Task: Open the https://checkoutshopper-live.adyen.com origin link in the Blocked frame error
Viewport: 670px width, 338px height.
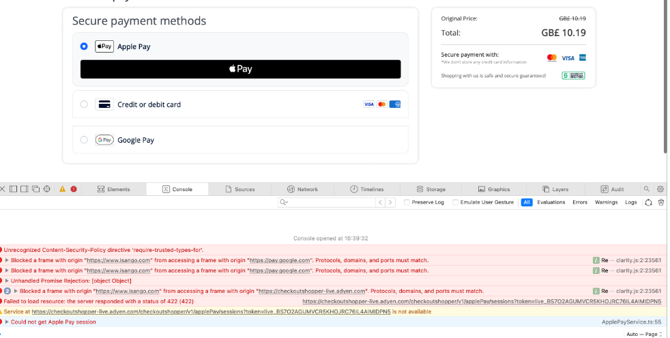Action: (312, 291)
